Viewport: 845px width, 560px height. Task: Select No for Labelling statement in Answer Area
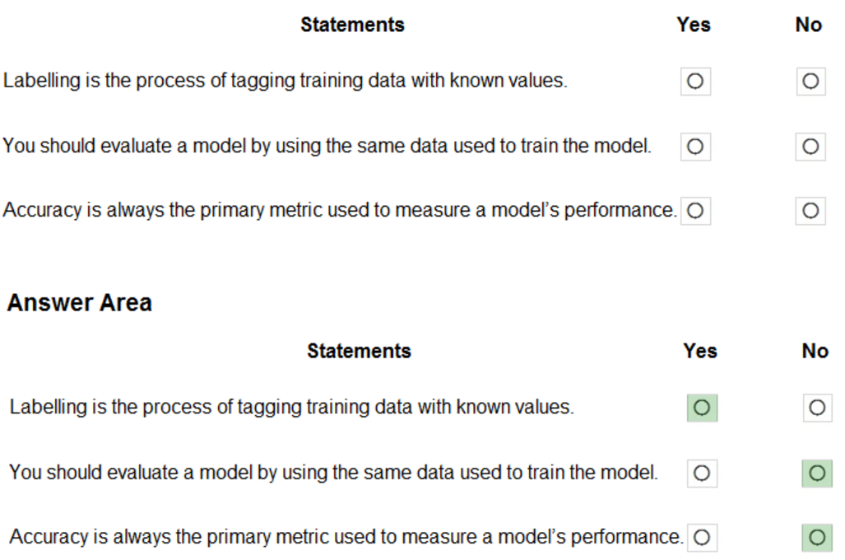pos(817,408)
